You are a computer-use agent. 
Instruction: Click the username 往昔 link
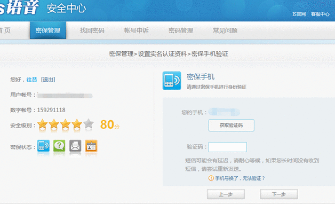click(x=31, y=80)
